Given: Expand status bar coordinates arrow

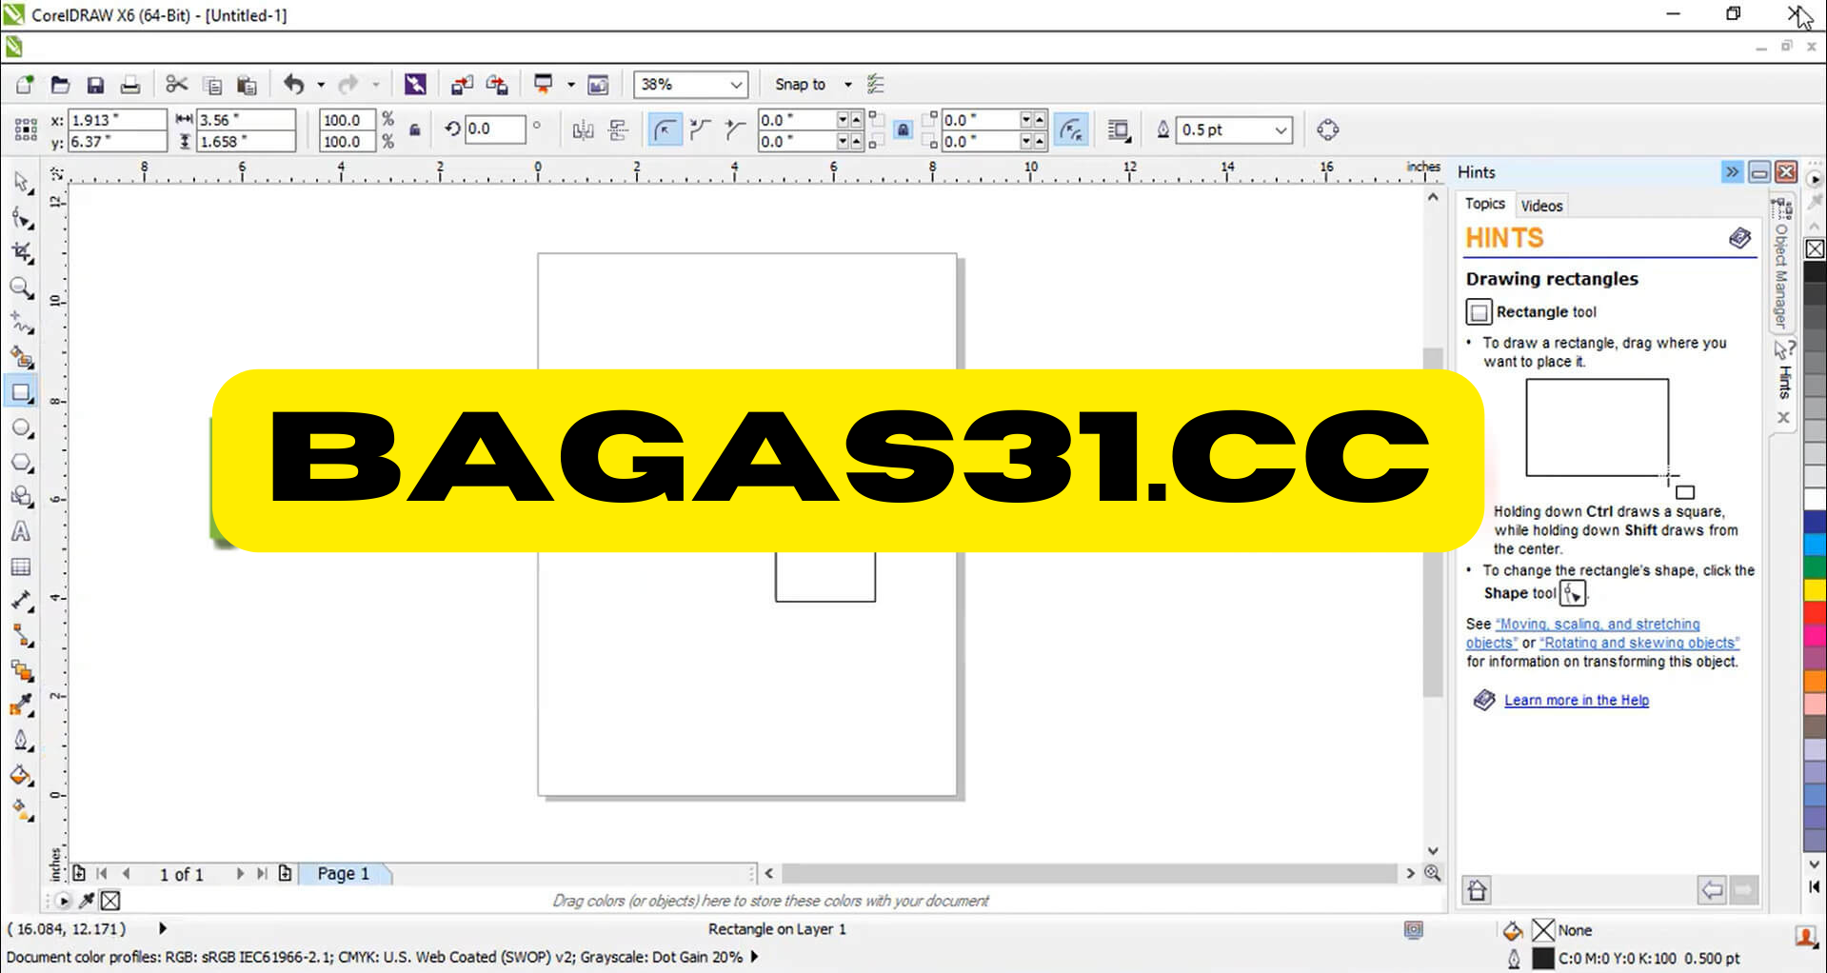Looking at the screenshot, I should coord(163,928).
